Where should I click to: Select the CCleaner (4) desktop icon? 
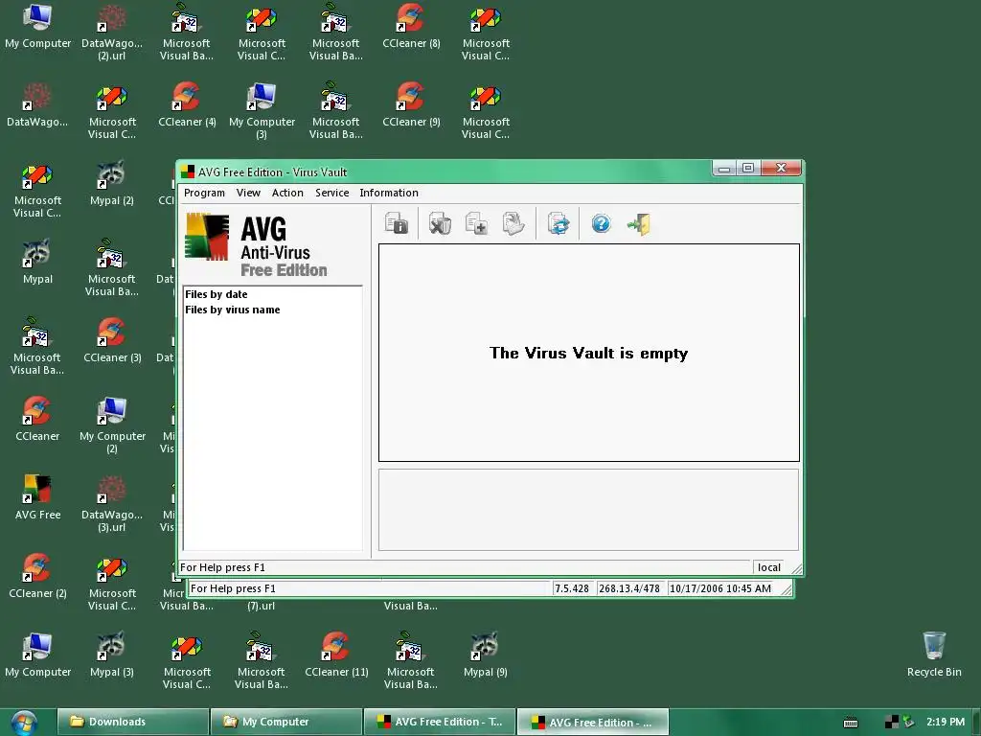pos(187,105)
